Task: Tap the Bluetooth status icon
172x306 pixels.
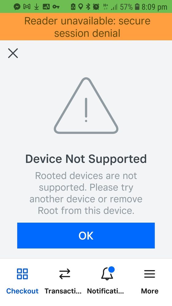Action: tap(88, 7)
